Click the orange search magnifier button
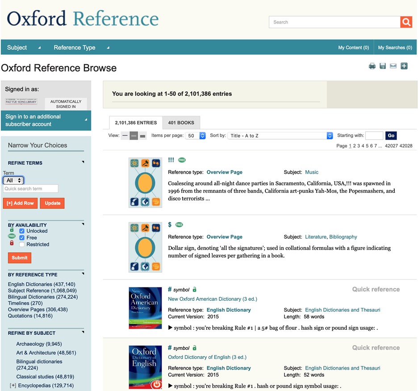 (406, 22)
